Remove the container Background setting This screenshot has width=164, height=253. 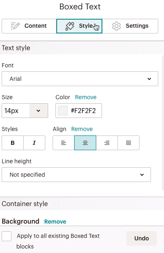[x=55, y=222]
